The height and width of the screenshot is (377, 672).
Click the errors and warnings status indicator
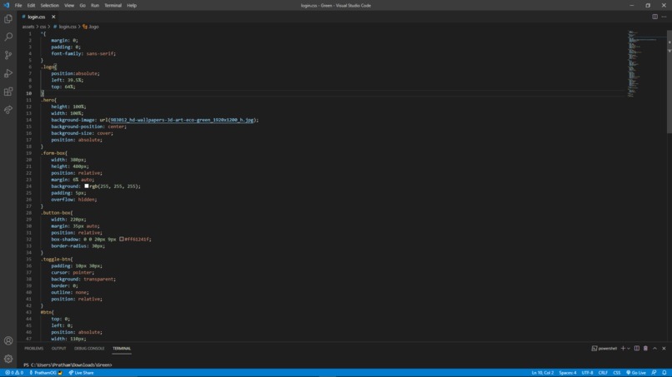[14, 373]
